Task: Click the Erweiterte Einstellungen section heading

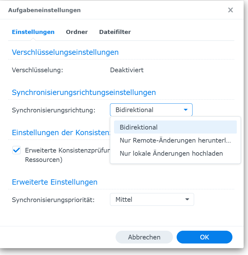Action: 55,182
